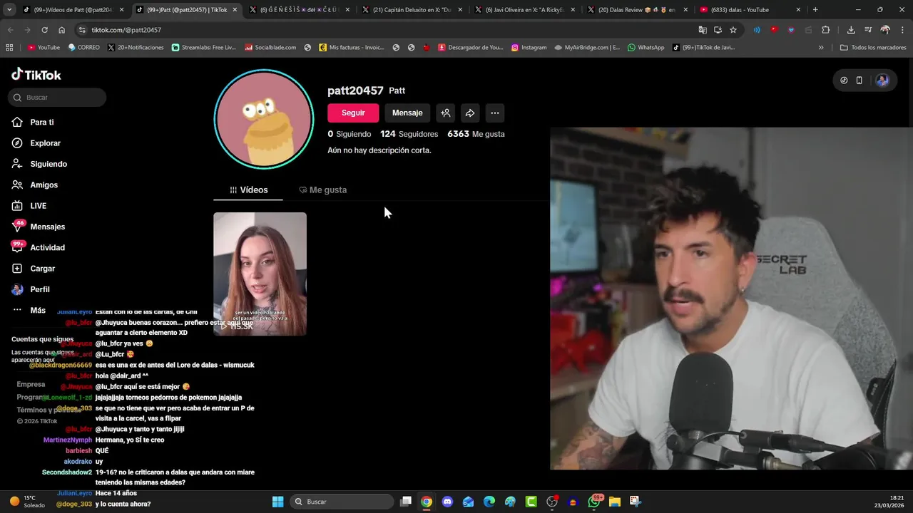Focus the TikTok Buscar search field

(57, 97)
